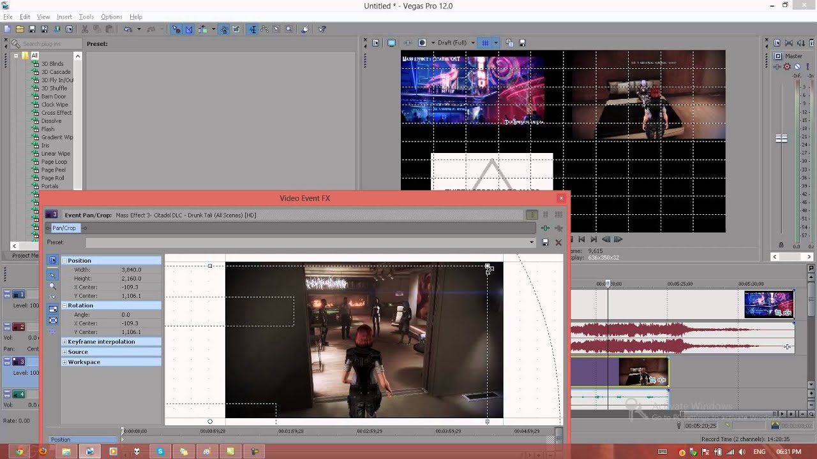Select the Normal Edit tool icon

point(253,29)
